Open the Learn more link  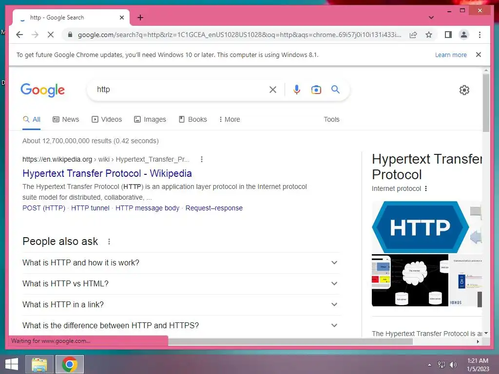[x=451, y=55]
